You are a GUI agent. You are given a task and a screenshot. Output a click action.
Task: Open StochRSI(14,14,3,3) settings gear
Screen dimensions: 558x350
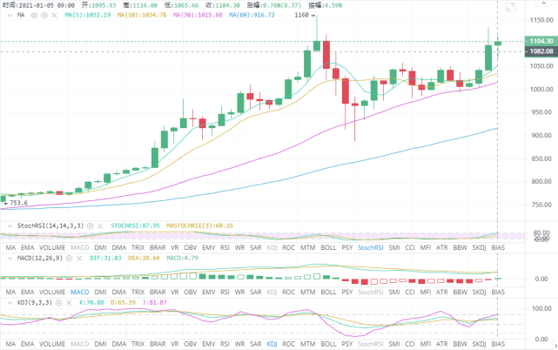click(x=90, y=225)
